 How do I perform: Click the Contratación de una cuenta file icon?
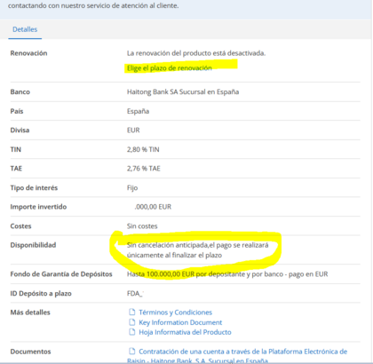pyautogui.click(x=131, y=352)
